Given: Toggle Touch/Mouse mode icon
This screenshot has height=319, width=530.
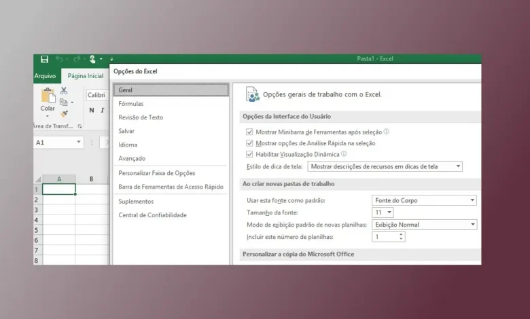Looking at the screenshot, I should click(x=92, y=59).
